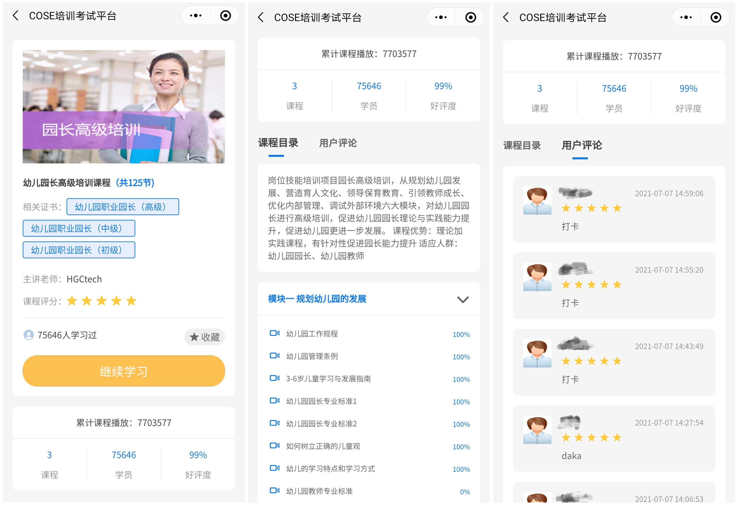Click the course description paragraph
Image resolution: width=738 pixels, height=505 pixels.
[x=369, y=218]
